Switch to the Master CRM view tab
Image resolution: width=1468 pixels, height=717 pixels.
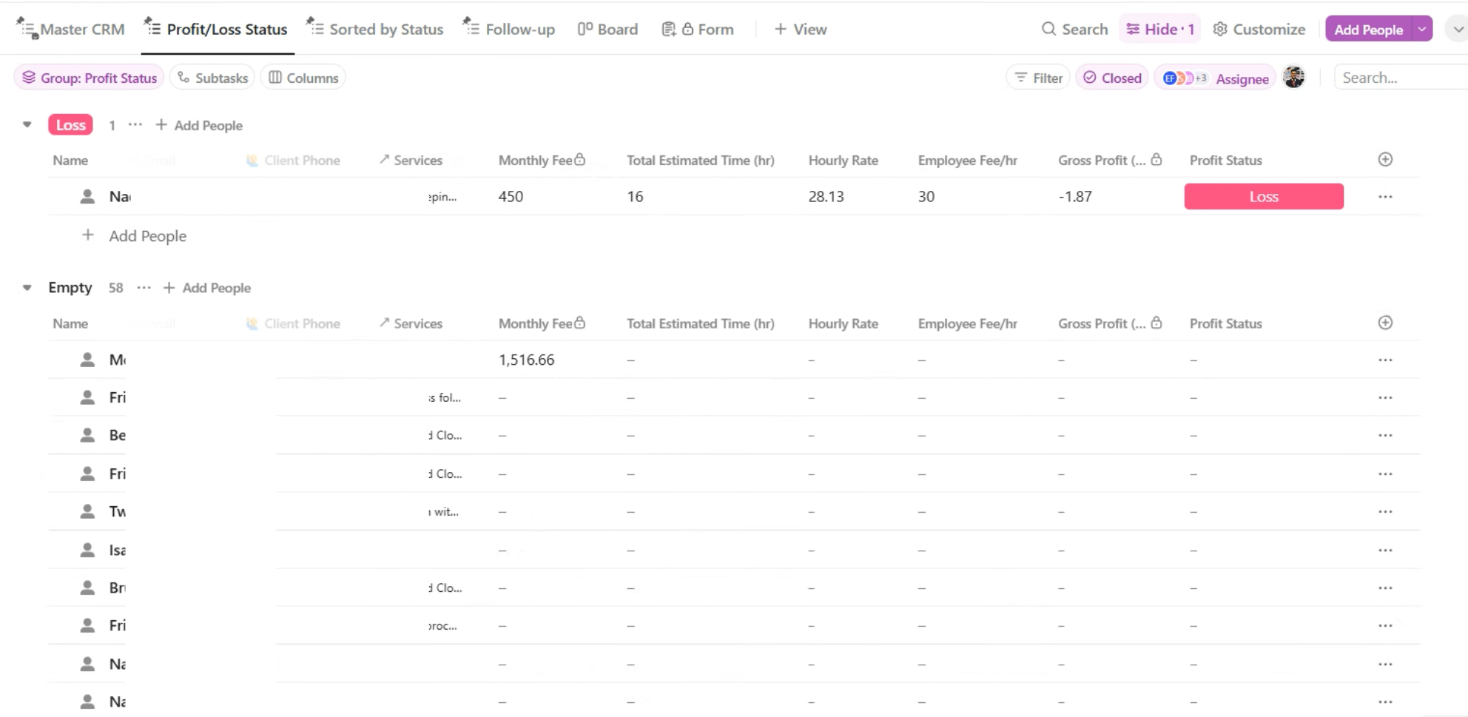pos(71,29)
